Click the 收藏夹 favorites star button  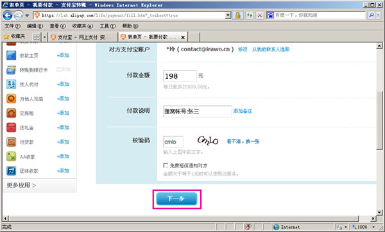(x=15, y=37)
